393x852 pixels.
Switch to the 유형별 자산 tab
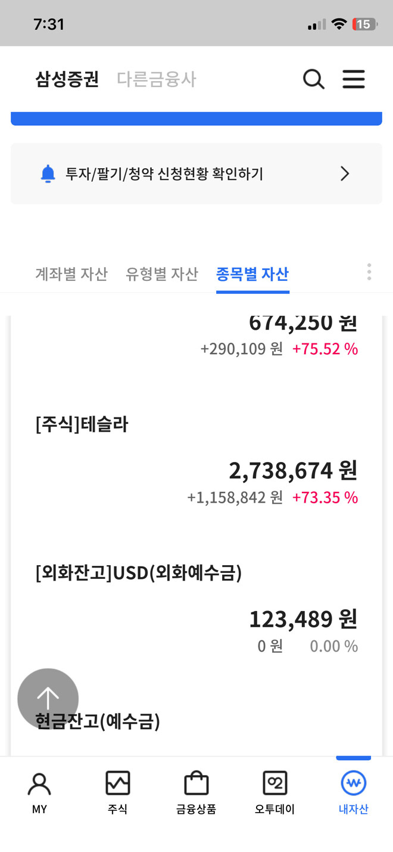click(161, 274)
